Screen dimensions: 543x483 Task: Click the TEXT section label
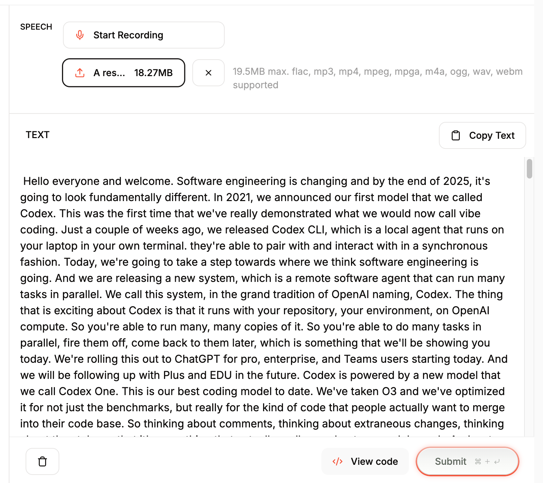(x=38, y=135)
